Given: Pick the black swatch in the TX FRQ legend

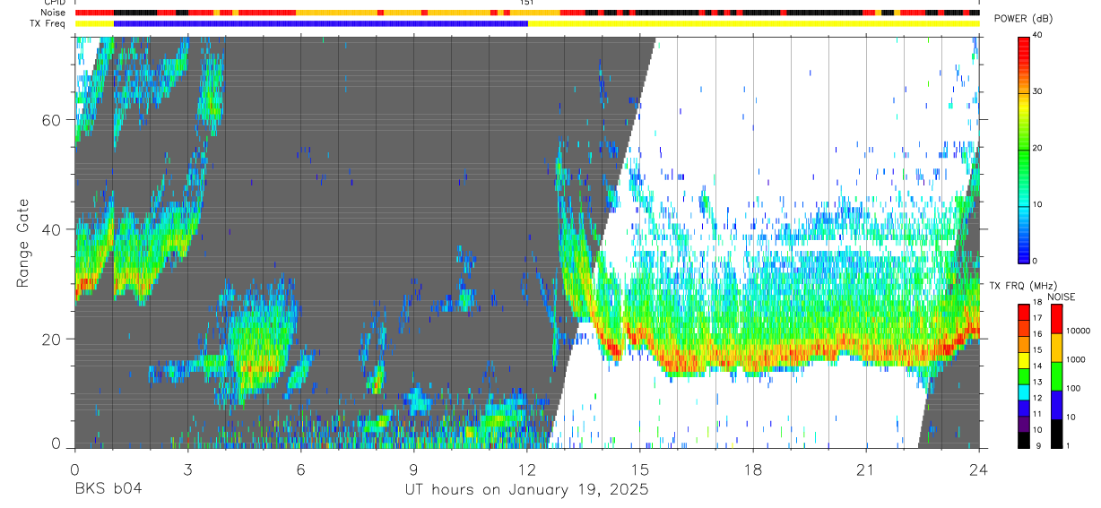Looking at the screenshot, I should 1024,440.
